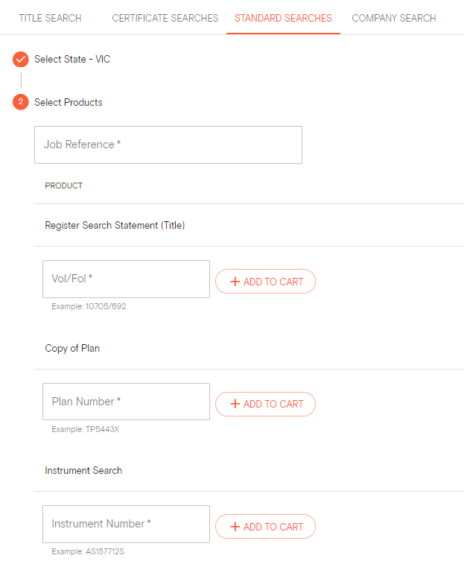Click the Plan Number input box
The image size is (464, 564).
[x=126, y=402]
